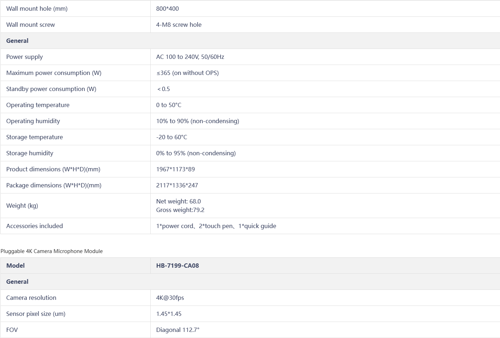Select the '0 to 50°C' operating temperature value
The image size is (500, 338).
[169, 105]
